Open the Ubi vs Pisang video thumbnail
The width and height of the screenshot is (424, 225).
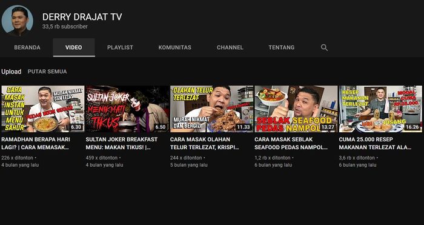(380, 109)
